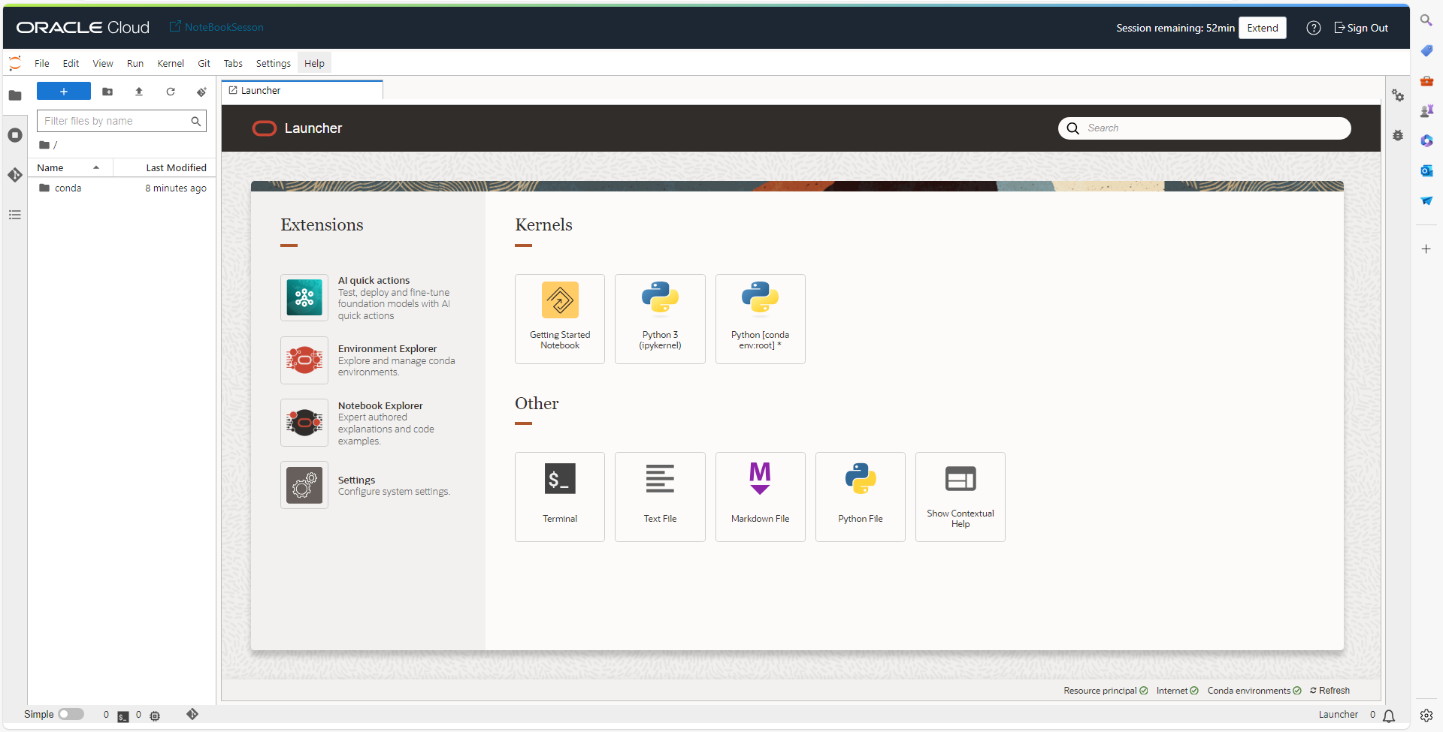Start a Python [conda env:root] notebook
Viewport: 1443px width, 732px height.
761,319
